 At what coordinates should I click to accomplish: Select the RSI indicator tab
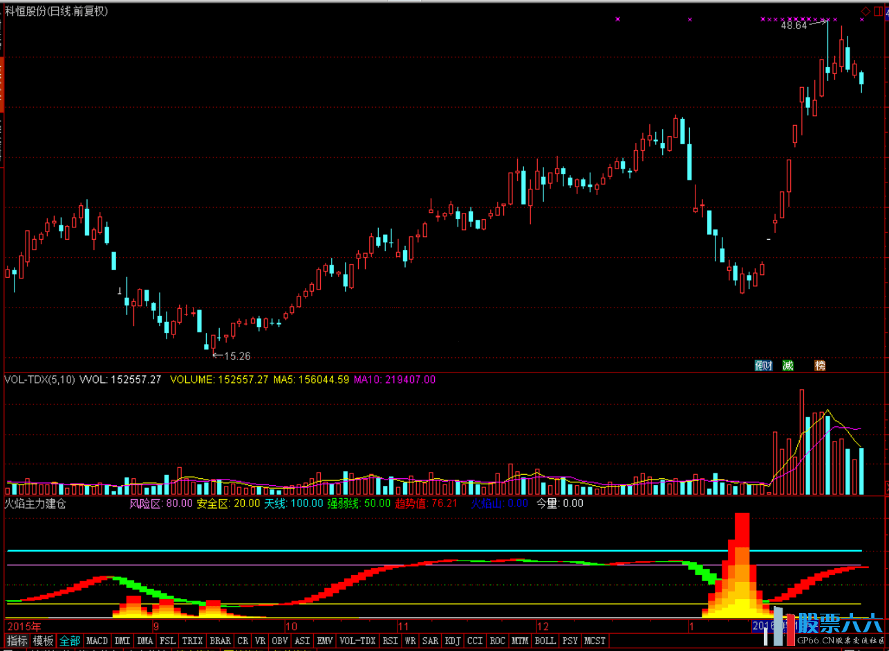point(390,641)
